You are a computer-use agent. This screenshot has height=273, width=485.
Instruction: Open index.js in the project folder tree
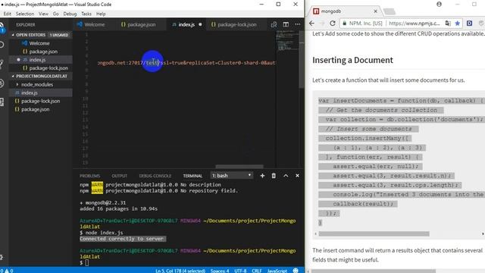[41, 93]
